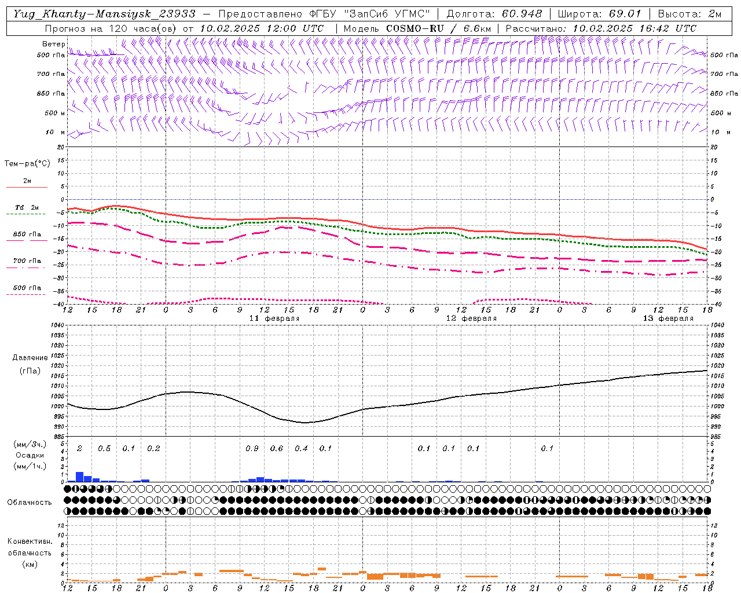
Task: Click the Долгота: 60.948 value
Action: point(494,14)
